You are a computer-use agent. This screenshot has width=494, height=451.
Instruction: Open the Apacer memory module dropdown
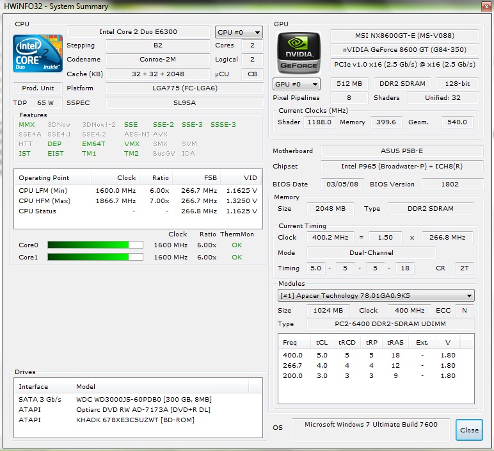click(376, 295)
